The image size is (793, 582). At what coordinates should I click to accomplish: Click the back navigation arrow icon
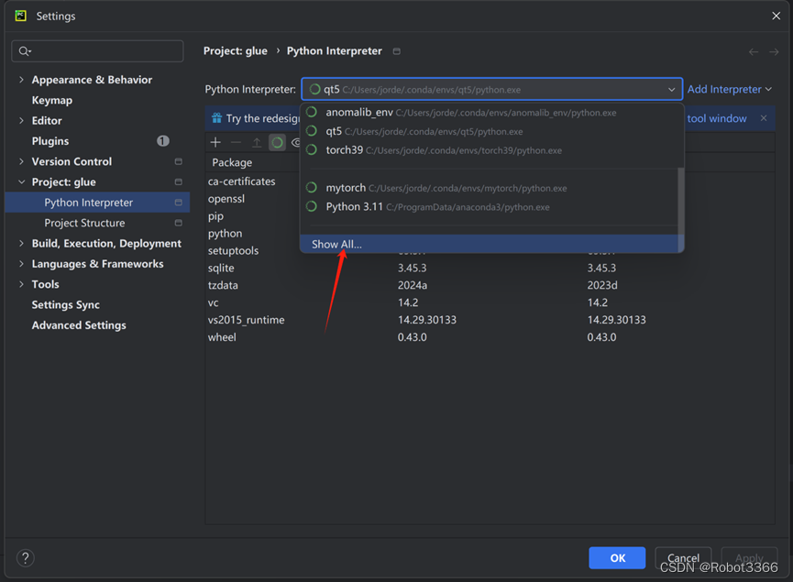[753, 51]
